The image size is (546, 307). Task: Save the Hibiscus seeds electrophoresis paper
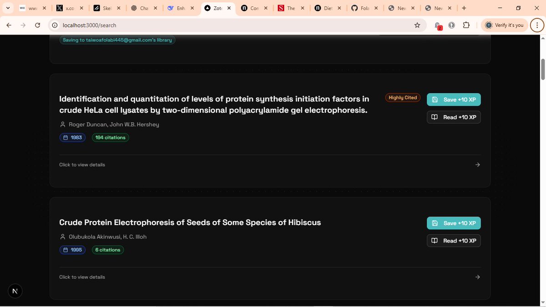point(454,223)
